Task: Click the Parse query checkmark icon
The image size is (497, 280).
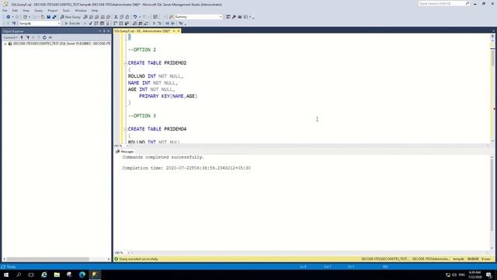Action: tap(91, 23)
